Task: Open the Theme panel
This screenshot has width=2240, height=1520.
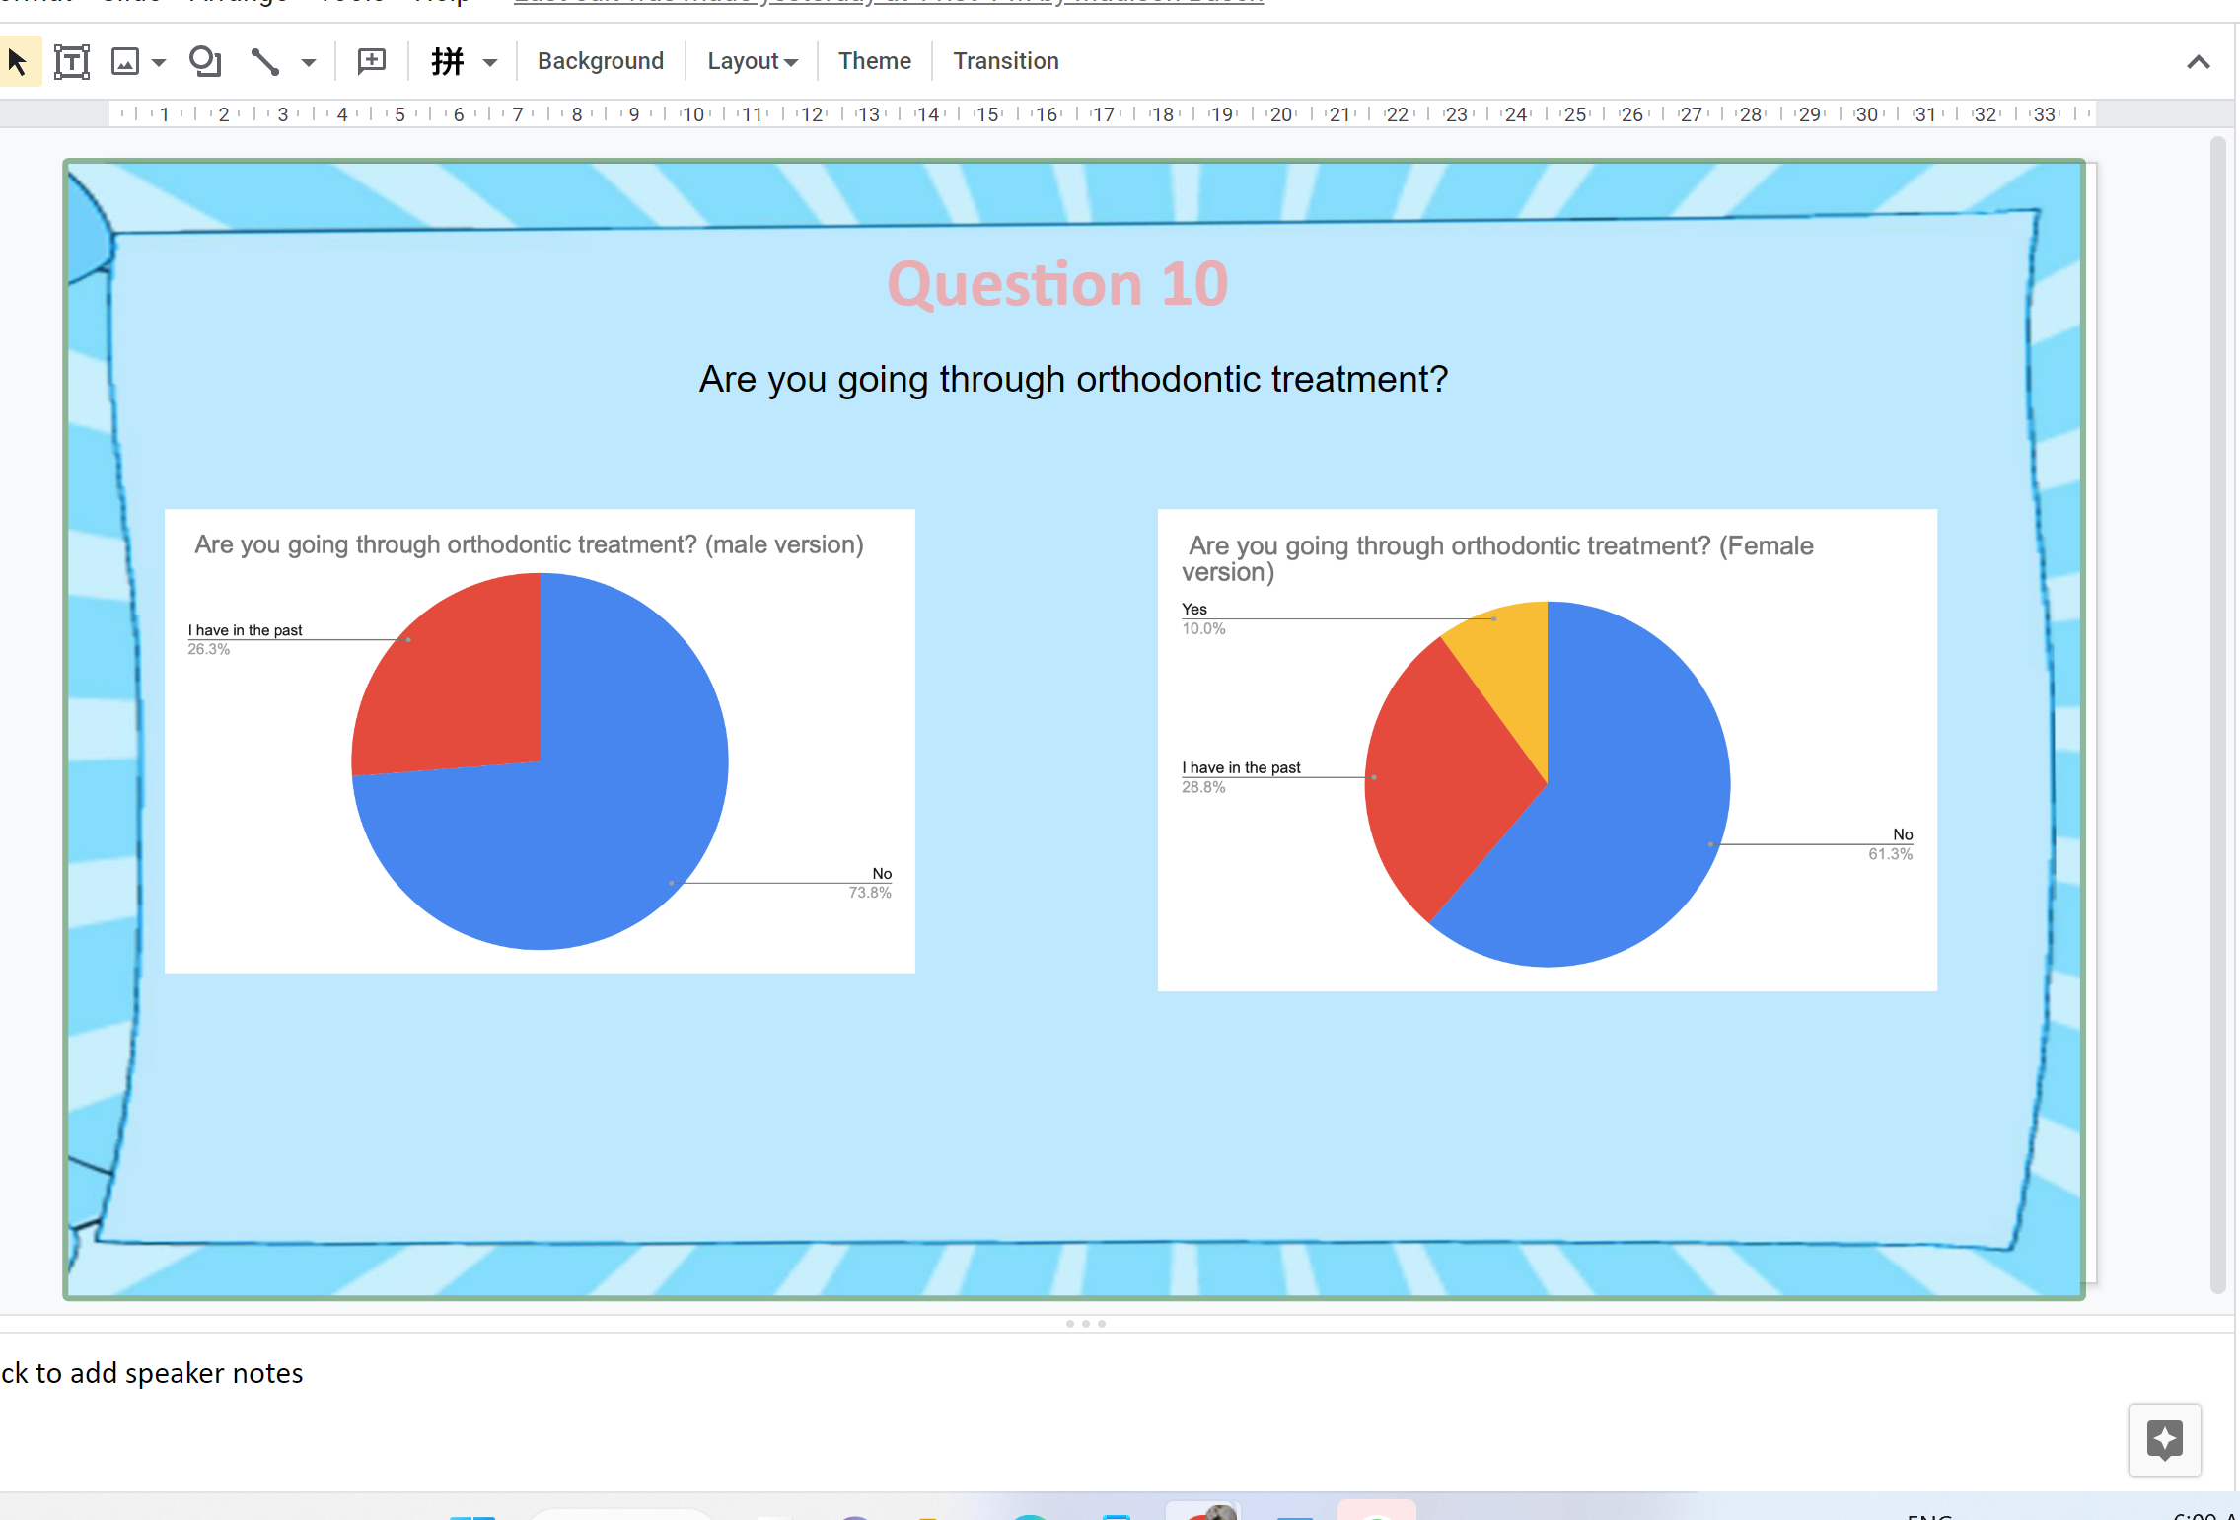Action: (x=874, y=61)
